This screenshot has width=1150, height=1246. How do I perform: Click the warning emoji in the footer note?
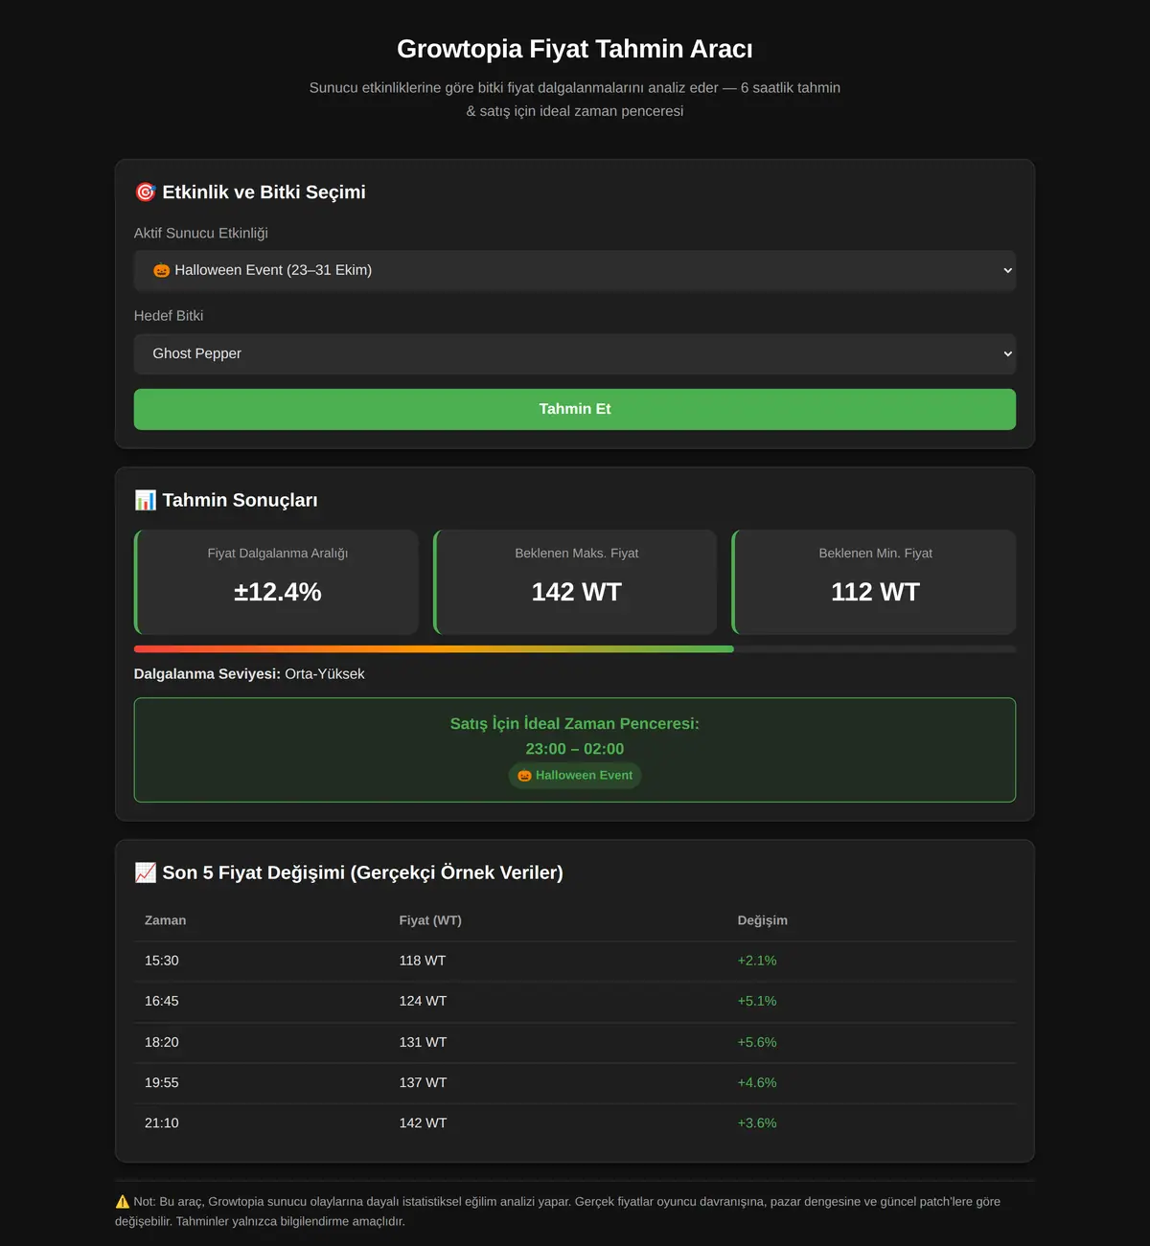tap(122, 1201)
